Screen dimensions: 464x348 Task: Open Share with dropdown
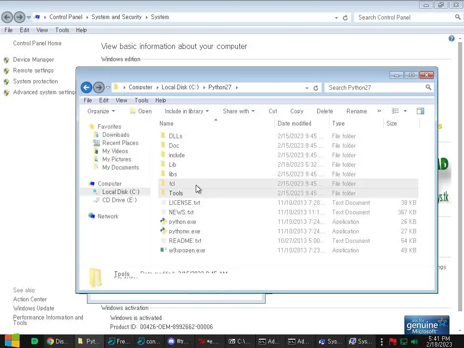(238, 111)
